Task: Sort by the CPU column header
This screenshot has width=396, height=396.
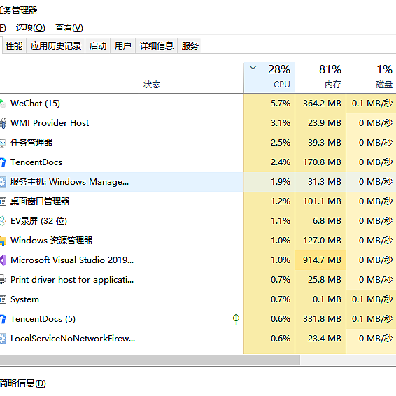Action: (x=269, y=77)
